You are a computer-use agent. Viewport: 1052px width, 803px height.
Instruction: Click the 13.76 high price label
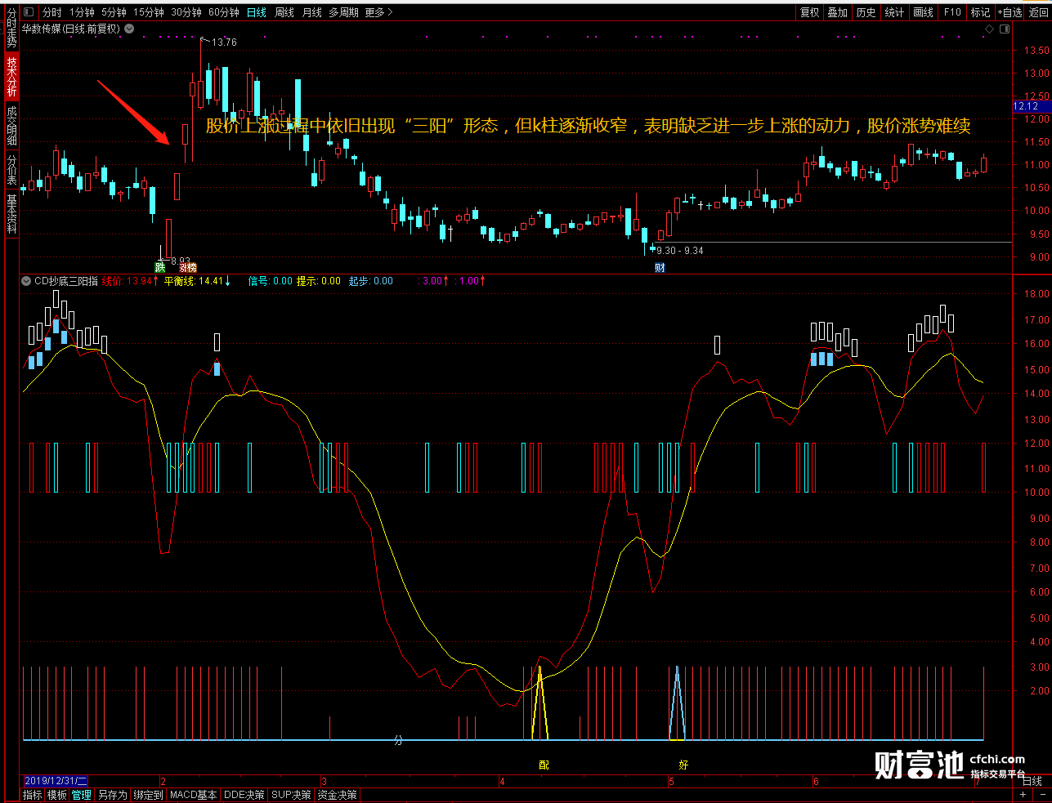point(224,42)
